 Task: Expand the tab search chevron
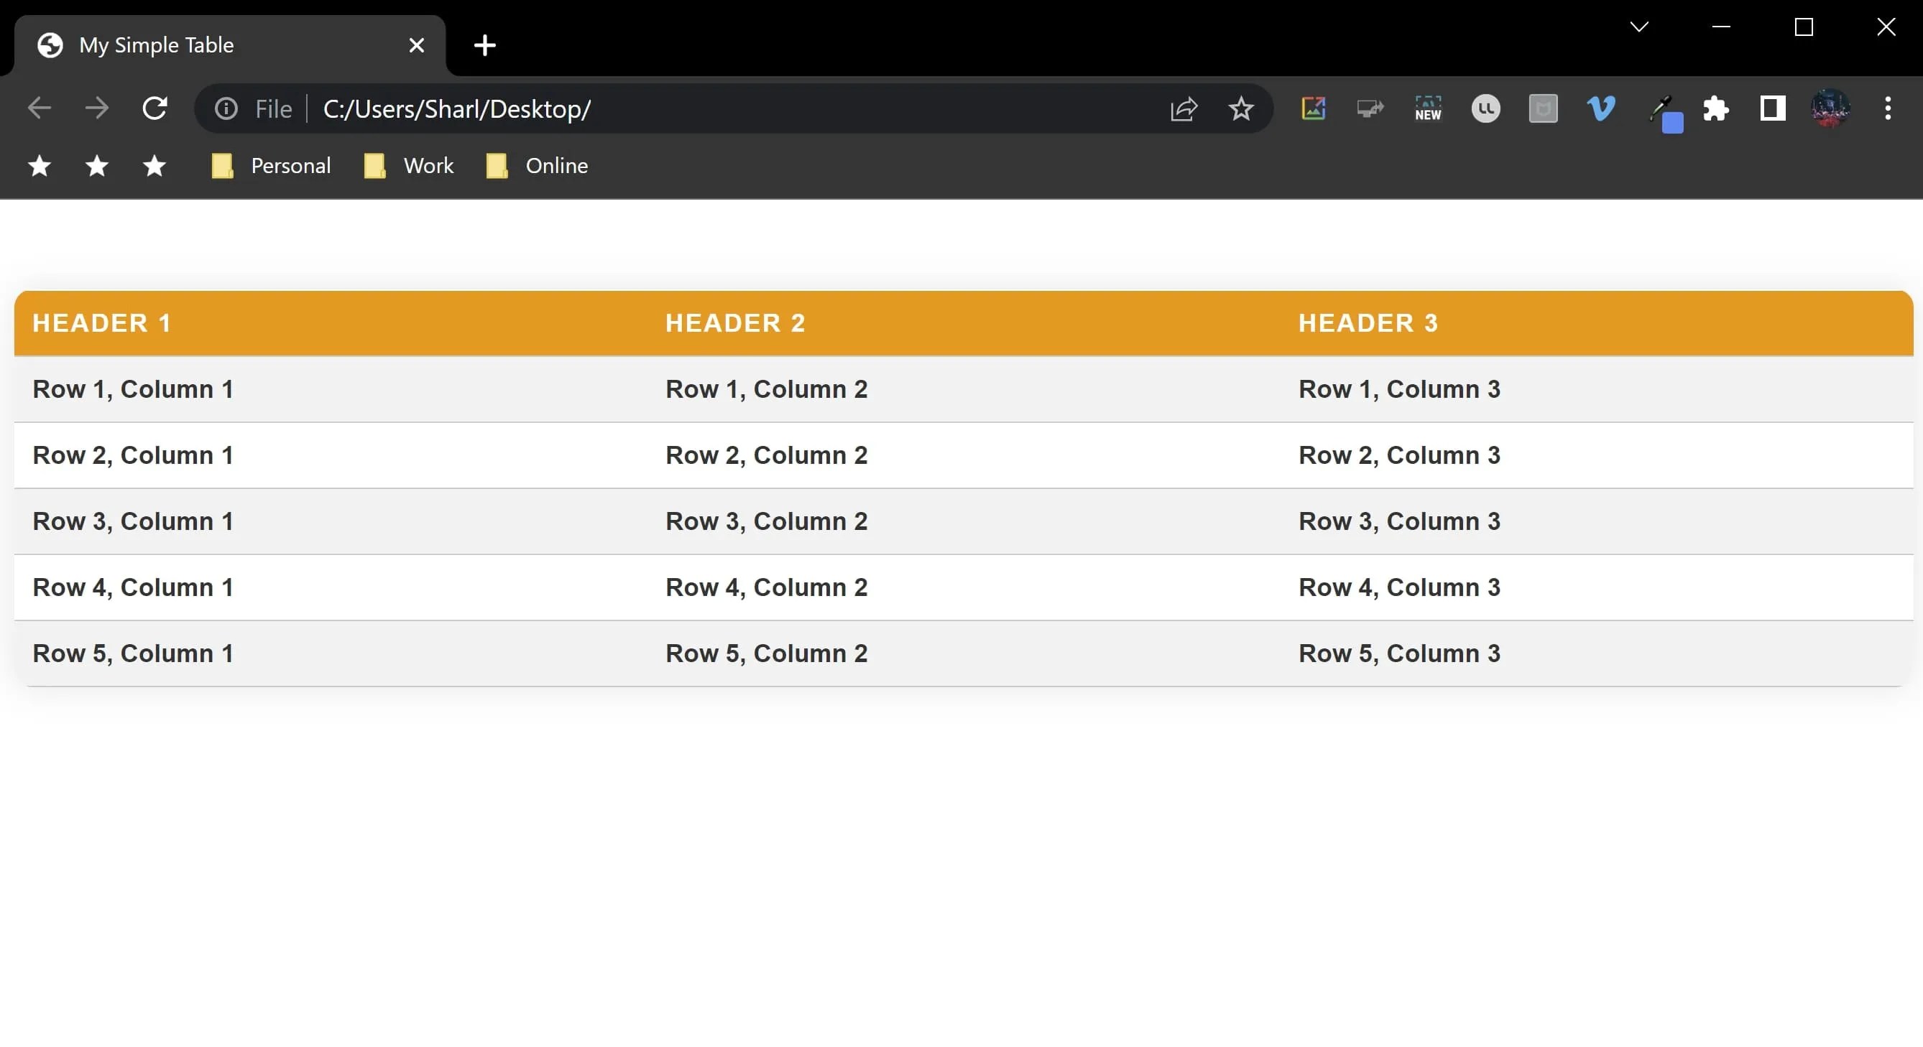1638,27
